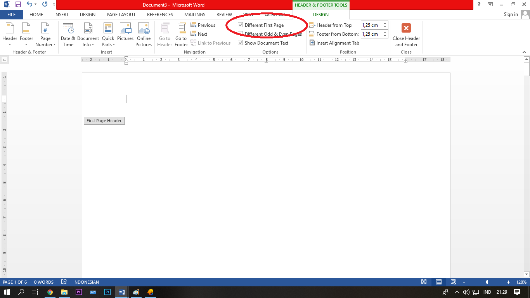This screenshot has height=298, width=530.
Task: Click Sign in link
Action: [511, 15]
